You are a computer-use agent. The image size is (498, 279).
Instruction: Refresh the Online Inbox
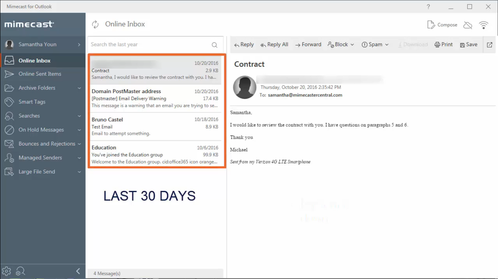click(x=95, y=24)
